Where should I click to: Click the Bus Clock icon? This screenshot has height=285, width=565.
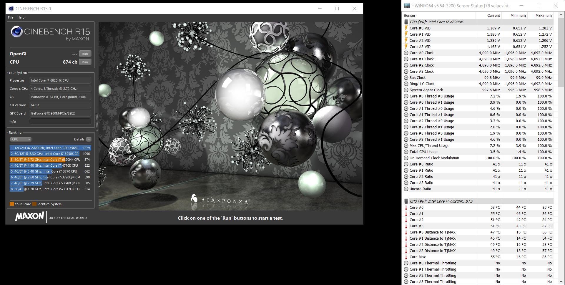pyautogui.click(x=406, y=78)
